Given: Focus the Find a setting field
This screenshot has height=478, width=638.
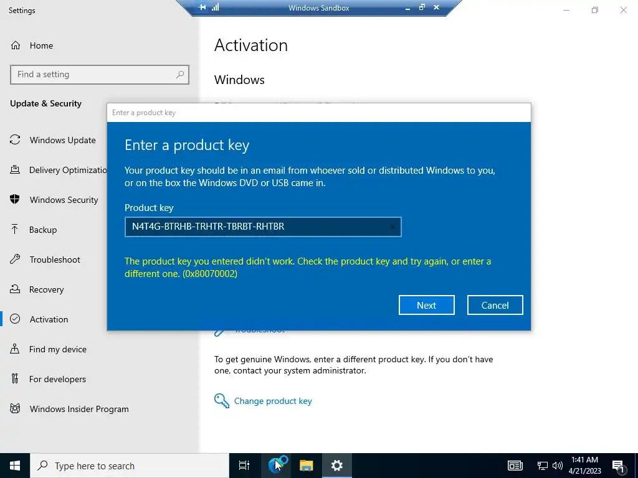Looking at the screenshot, I should (100, 75).
